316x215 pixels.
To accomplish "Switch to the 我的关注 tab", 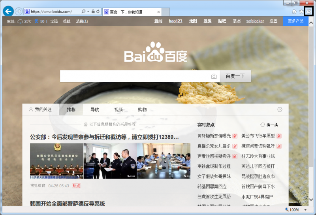I will [41, 109].
